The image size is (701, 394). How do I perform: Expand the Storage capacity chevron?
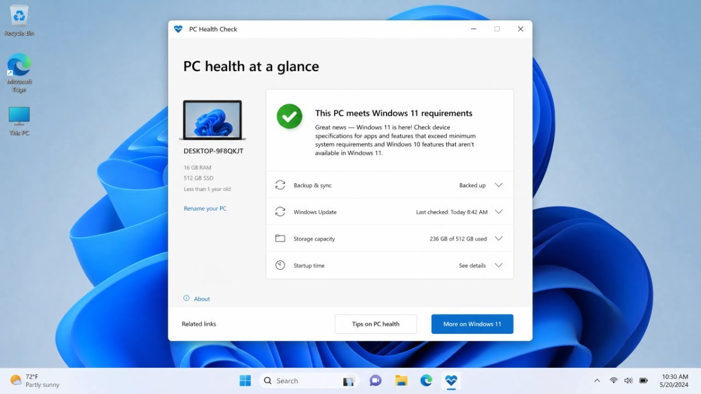tap(498, 239)
